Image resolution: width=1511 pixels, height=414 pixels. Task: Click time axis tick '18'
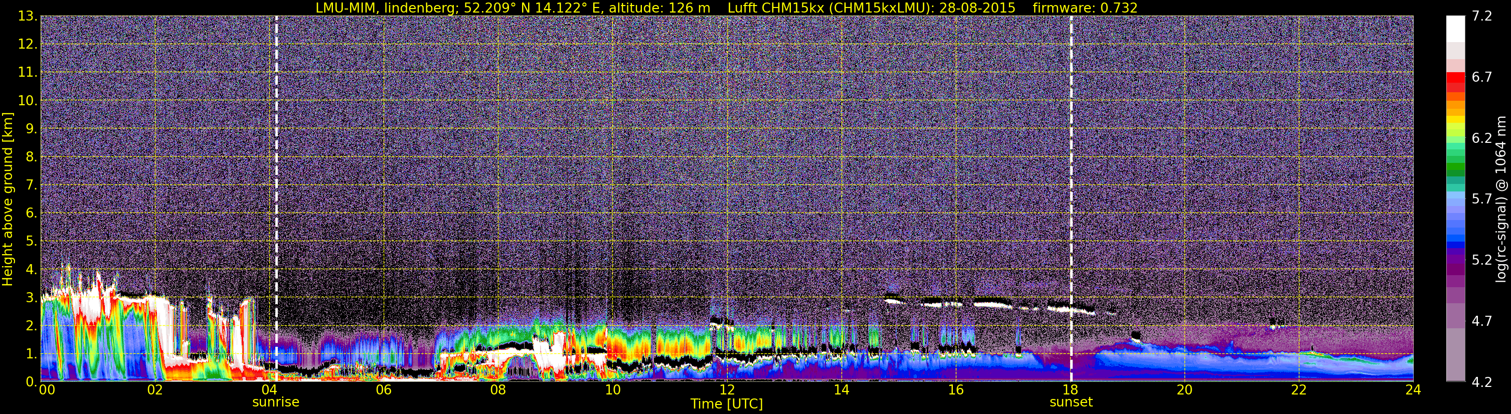1070,390
